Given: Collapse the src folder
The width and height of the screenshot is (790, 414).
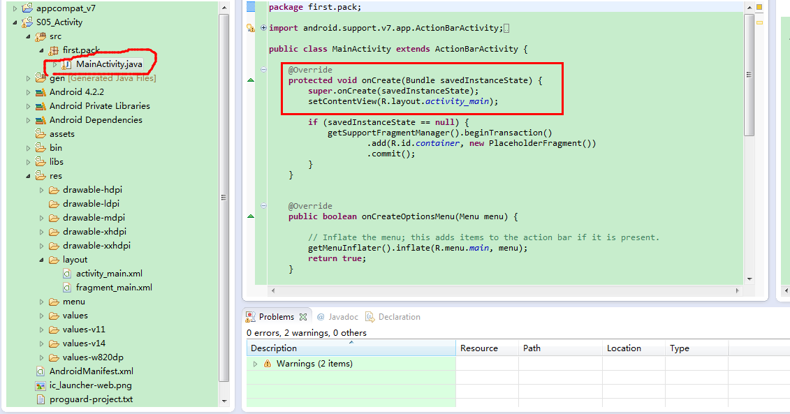Looking at the screenshot, I should point(28,36).
